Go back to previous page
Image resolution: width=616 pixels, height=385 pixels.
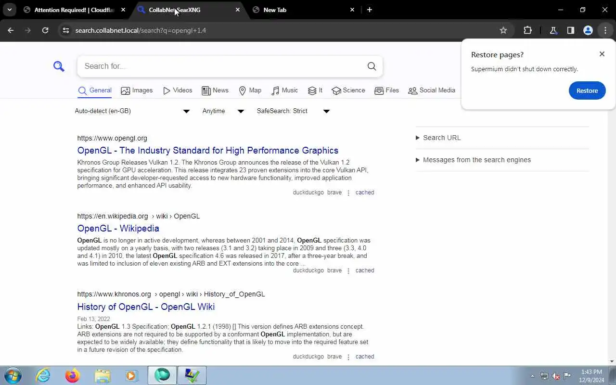[x=11, y=30]
